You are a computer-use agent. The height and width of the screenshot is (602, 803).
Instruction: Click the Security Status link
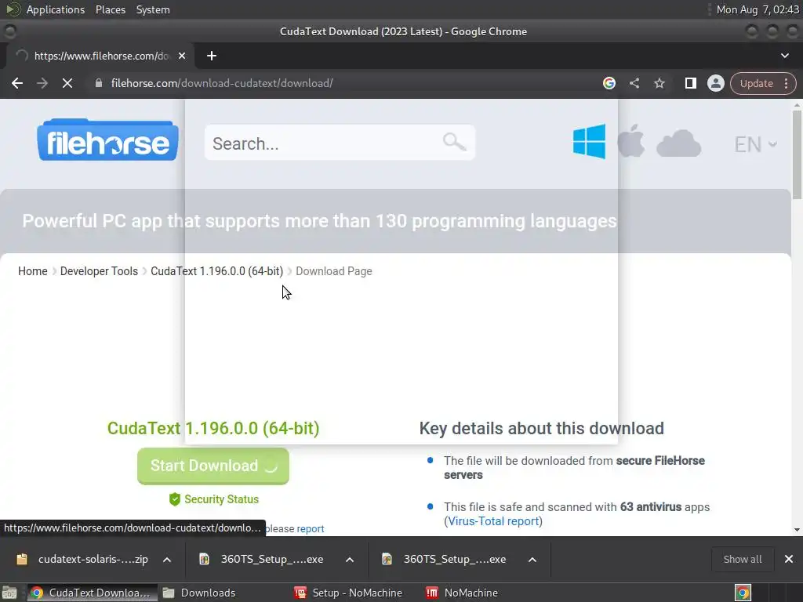pyautogui.click(x=221, y=499)
